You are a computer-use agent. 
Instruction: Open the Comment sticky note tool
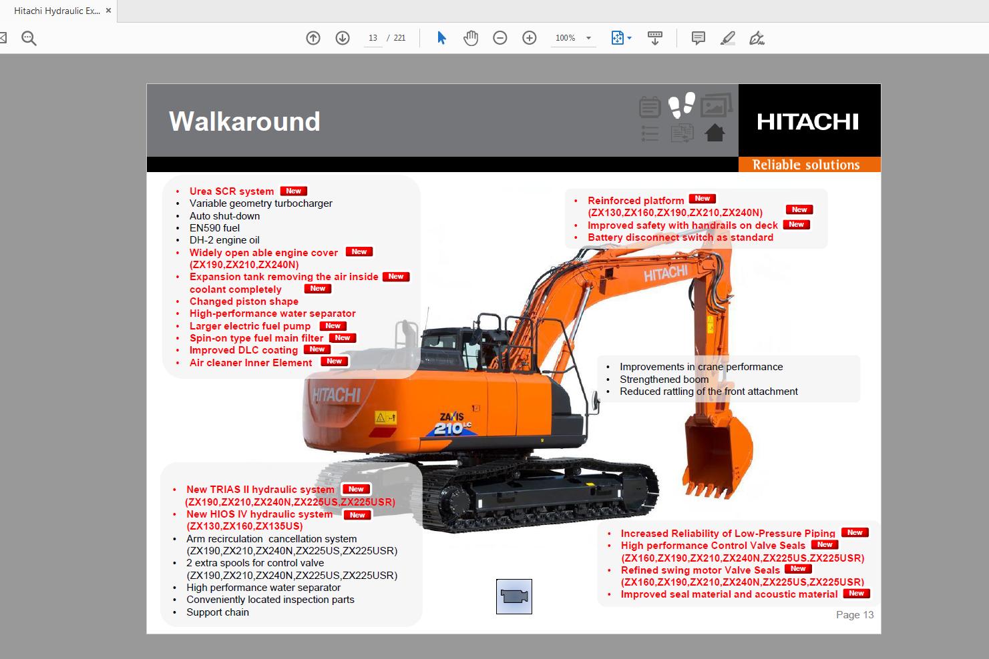coord(699,38)
